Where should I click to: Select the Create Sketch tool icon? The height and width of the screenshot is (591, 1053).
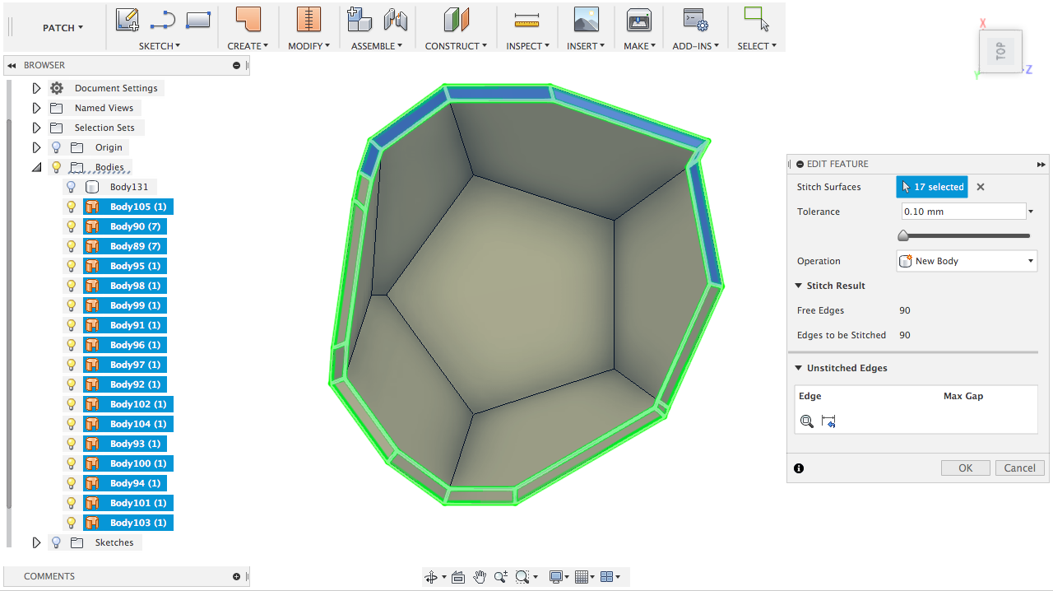click(x=127, y=19)
